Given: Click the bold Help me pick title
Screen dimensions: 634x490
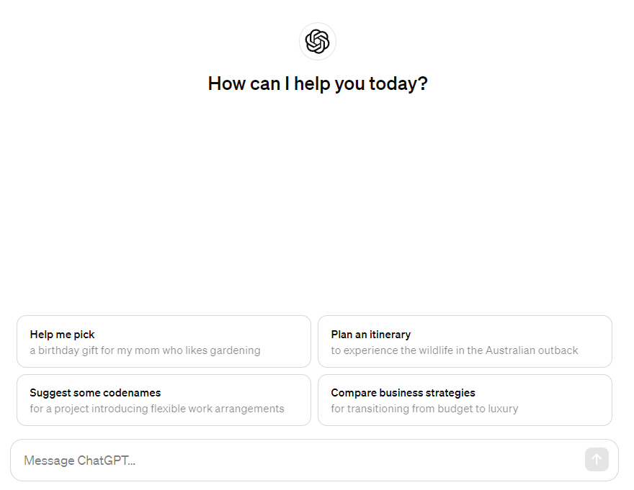Looking at the screenshot, I should pos(62,335).
